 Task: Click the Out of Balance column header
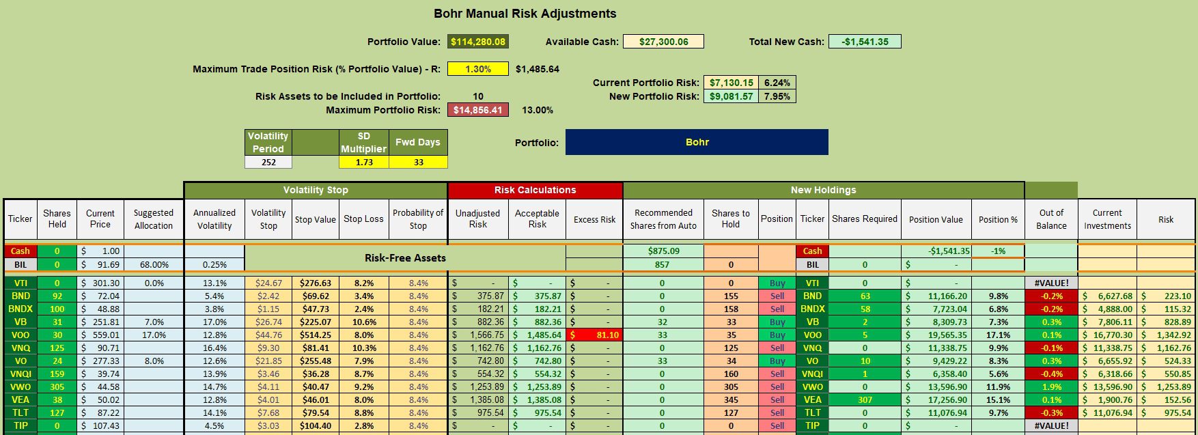[1051, 219]
